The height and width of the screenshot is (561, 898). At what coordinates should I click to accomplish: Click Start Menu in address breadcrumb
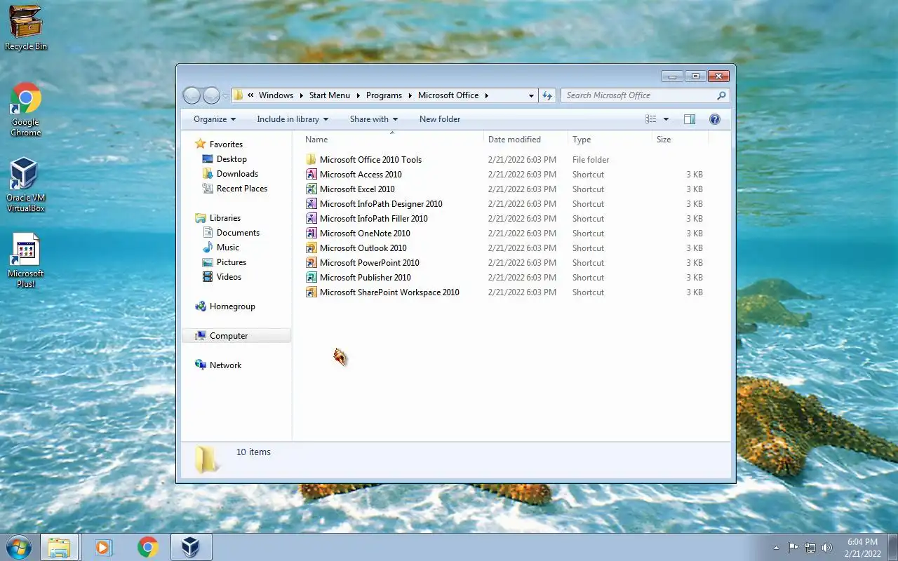330,95
